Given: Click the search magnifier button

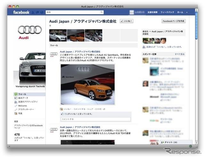Looking at the screenshot, I should click(102, 12).
